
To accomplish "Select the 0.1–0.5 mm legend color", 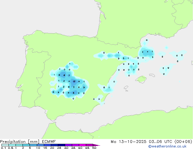I will (5, 145).
